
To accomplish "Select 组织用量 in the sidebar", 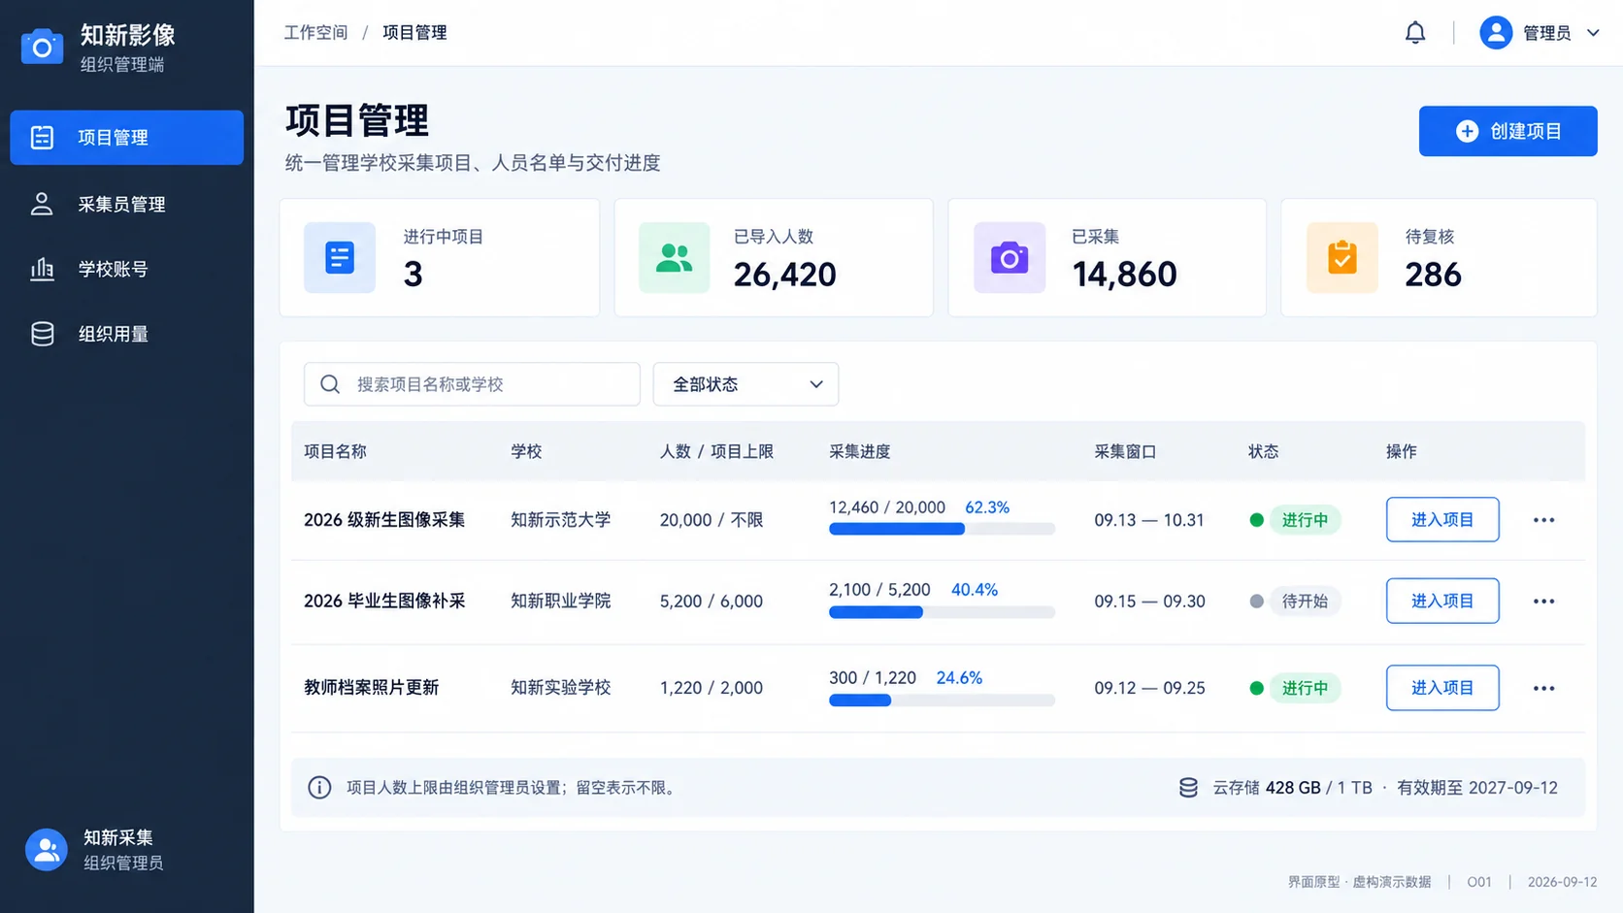I will (x=127, y=334).
